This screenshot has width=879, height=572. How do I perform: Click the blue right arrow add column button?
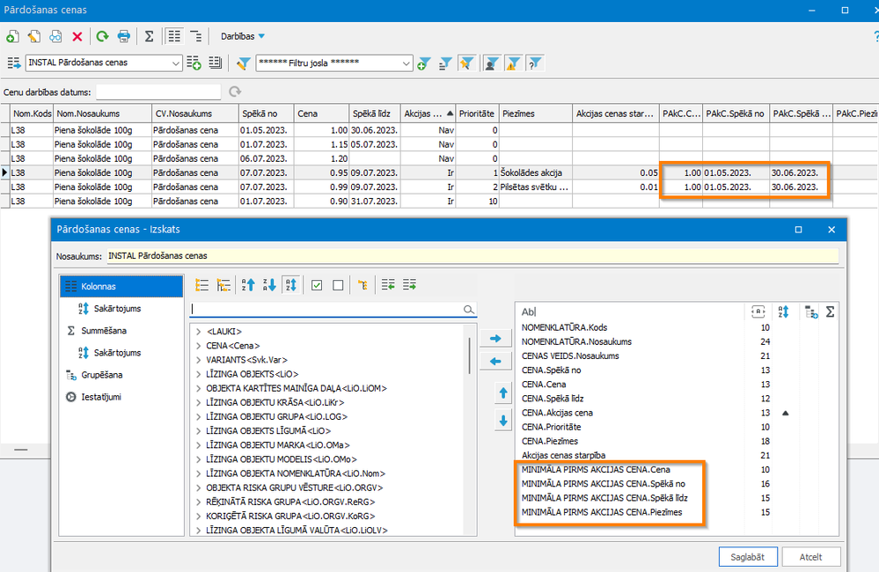[x=495, y=339]
